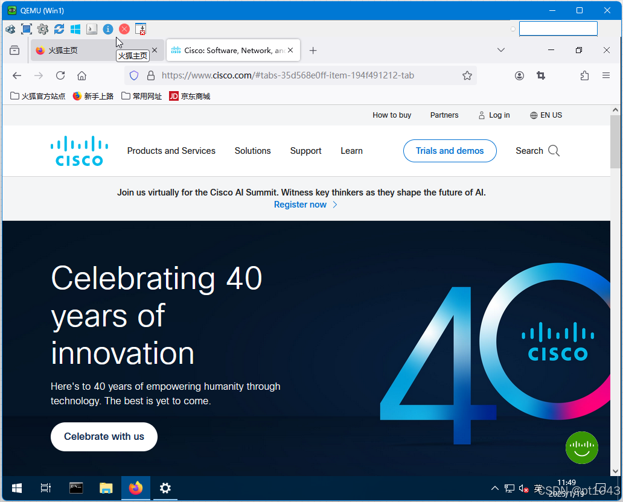623x502 pixels.
Task: Open the Firefox hamburger application menu
Action: tap(606, 75)
